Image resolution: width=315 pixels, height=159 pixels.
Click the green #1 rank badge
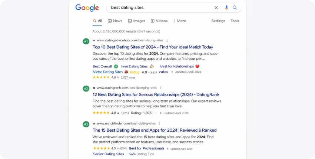pyautogui.click(x=86, y=41)
